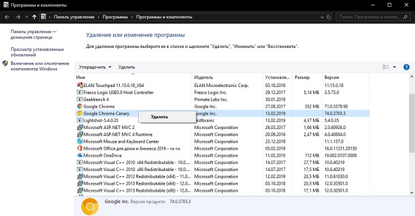This screenshot has width=415, height=216.
Task: Select the Microsoft OneDrive cloud icon
Action: [79, 155]
